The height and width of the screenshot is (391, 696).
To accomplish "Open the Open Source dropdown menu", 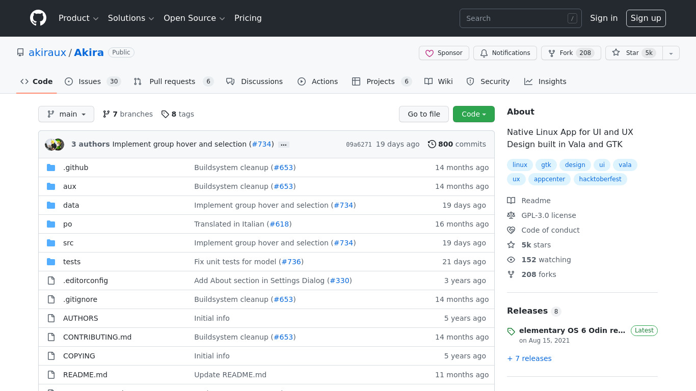I will [x=194, y=18].
